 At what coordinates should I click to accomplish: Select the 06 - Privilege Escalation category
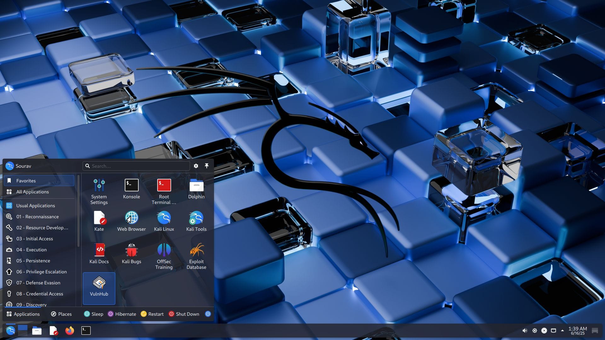(x=42, y=272)
